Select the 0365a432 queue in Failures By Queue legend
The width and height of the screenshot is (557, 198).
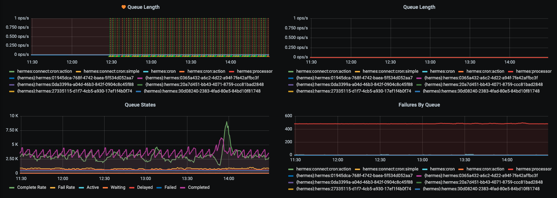point(481,176)
